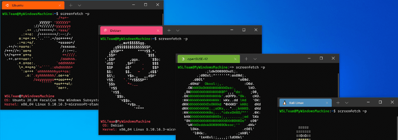Screen dimensions: 398x140
Task: Select the Debian terminal tab
Action: (x=131, y=31)
